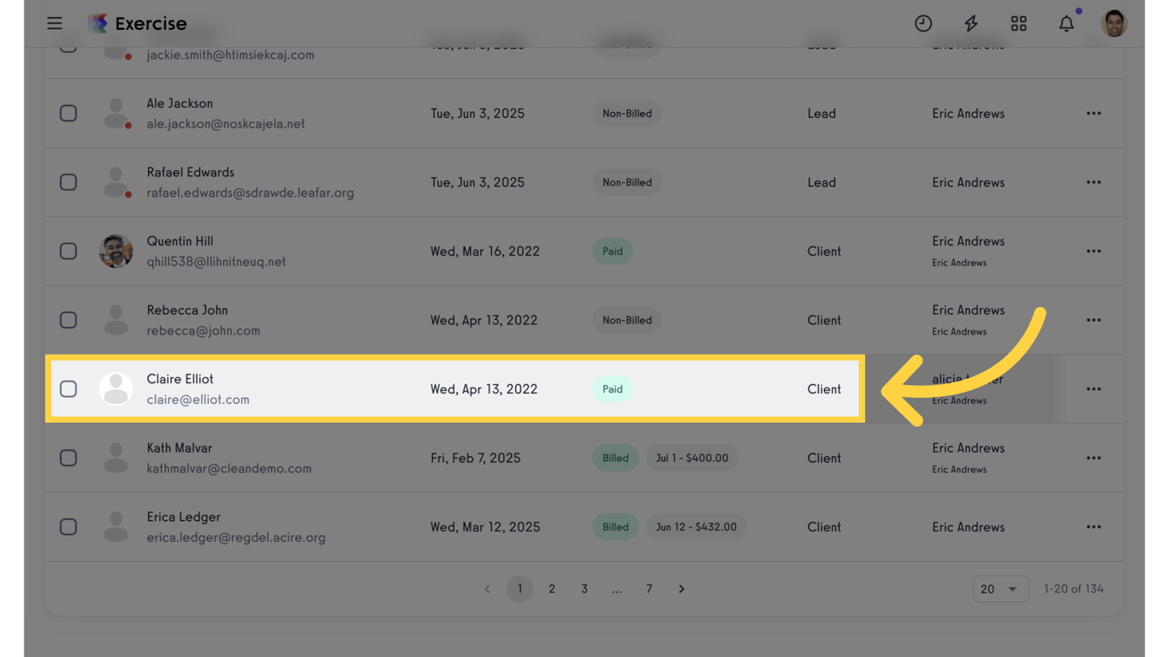Open more actions for Quentin Hill's row
The image size is (1169, 657).
coord(1093,251)
